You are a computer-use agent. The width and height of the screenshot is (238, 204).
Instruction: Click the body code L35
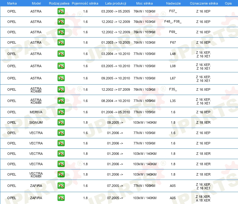pyautogui.click(x=173, y=101)
